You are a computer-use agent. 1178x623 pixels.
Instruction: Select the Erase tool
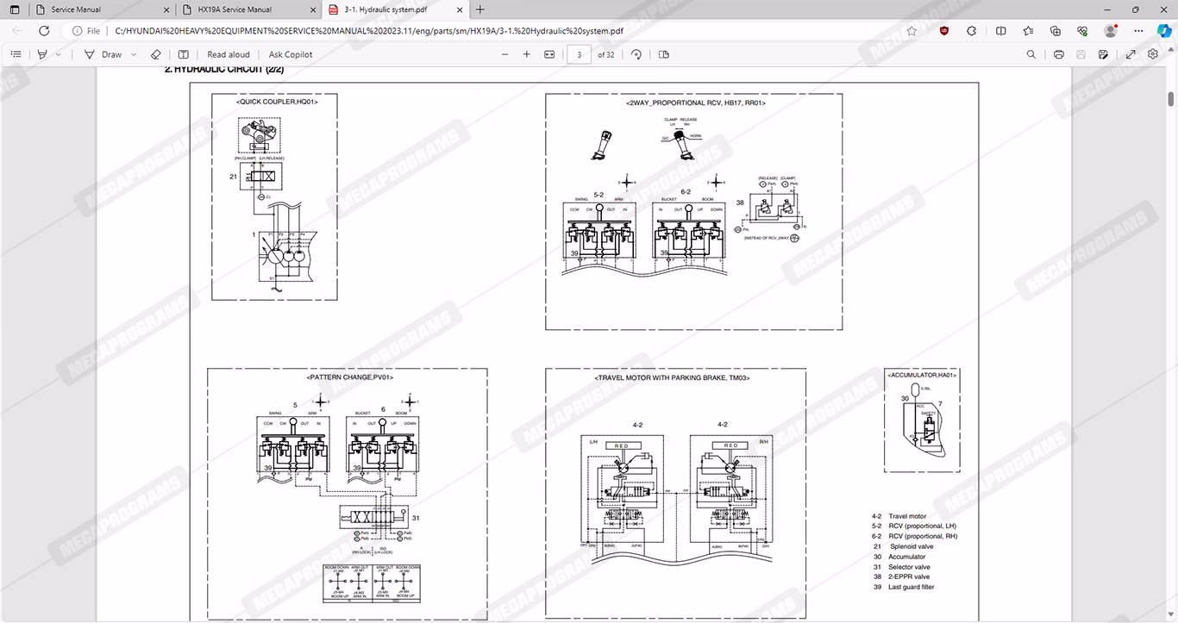(156, 54)
